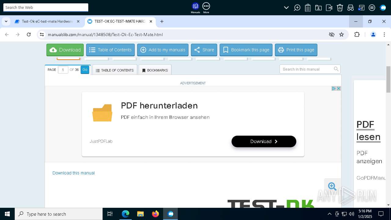Click the scissors page-clip icon in the top bar
Screen dimensions: 391x220
click(329, 8)
